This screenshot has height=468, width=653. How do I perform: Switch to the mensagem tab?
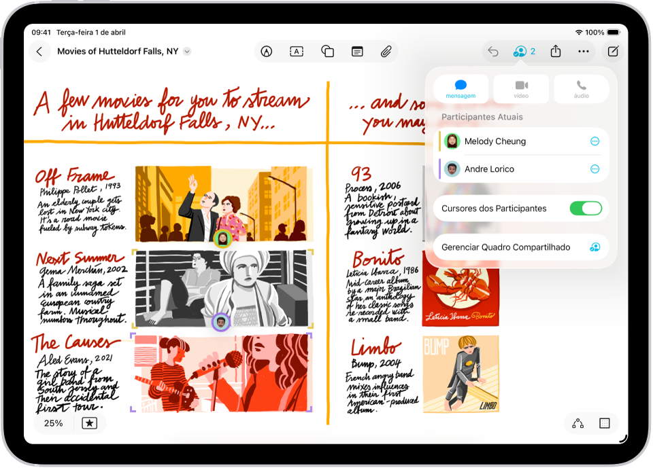point(461,88)
